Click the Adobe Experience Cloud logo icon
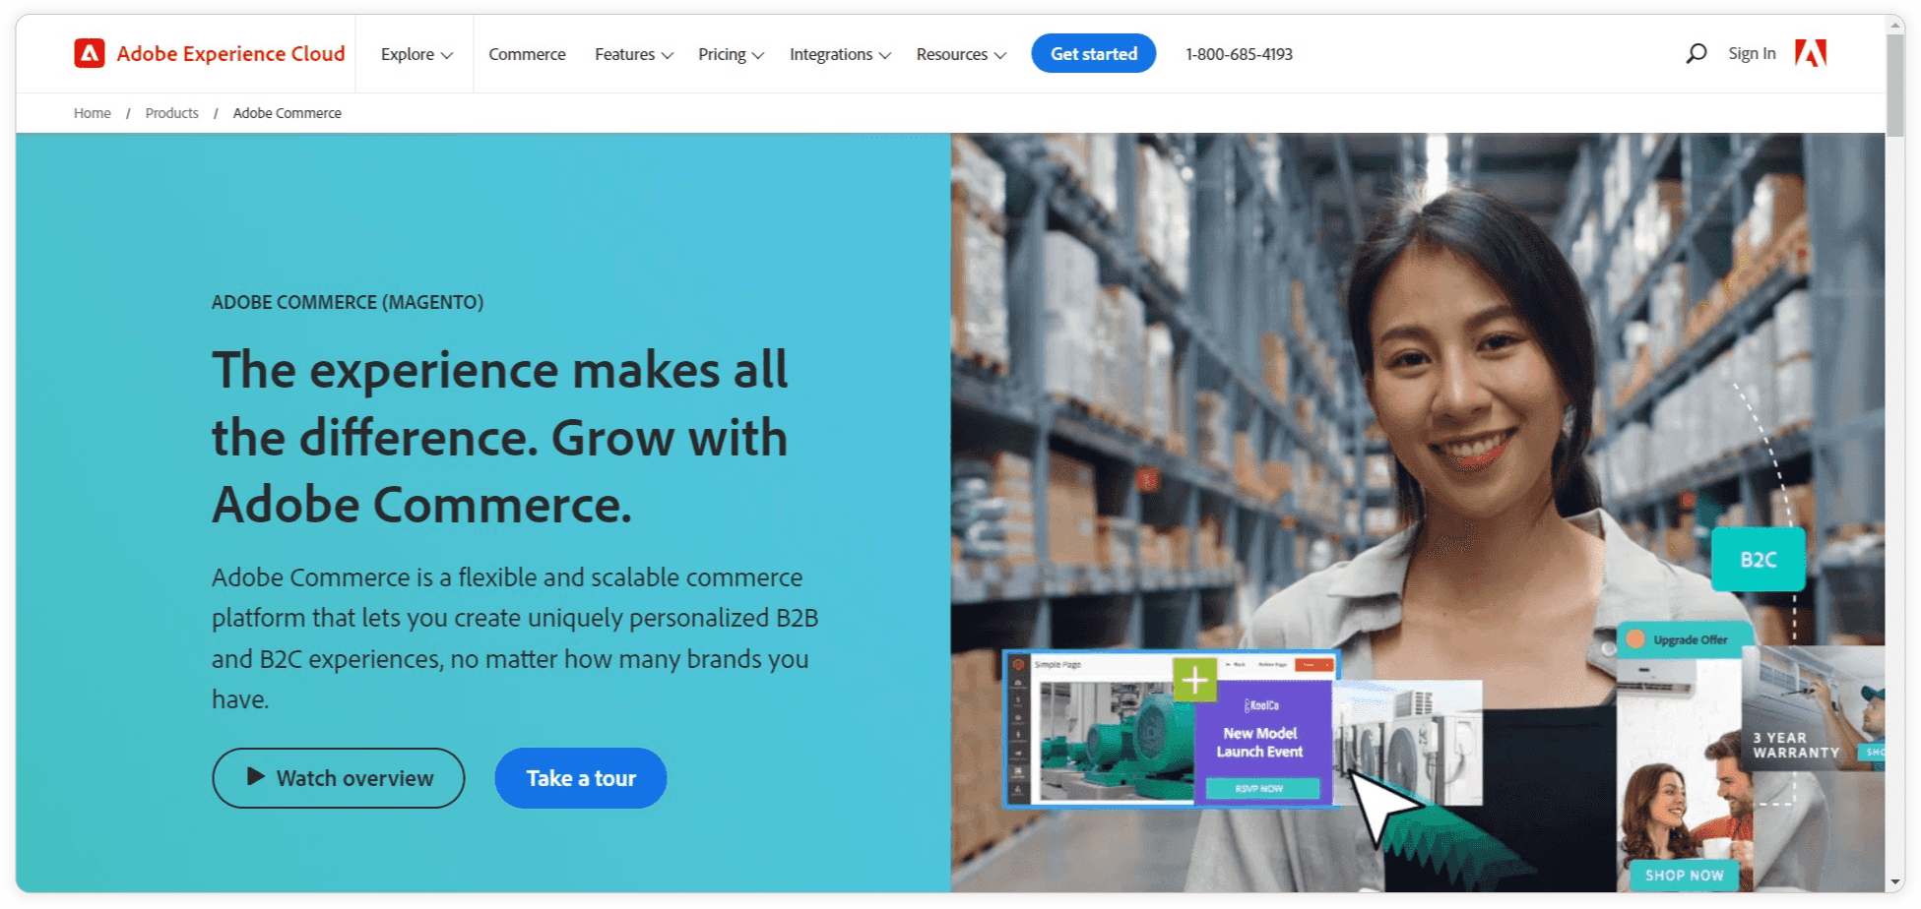This screenshot has height=909, width=1921. (89, 53)
